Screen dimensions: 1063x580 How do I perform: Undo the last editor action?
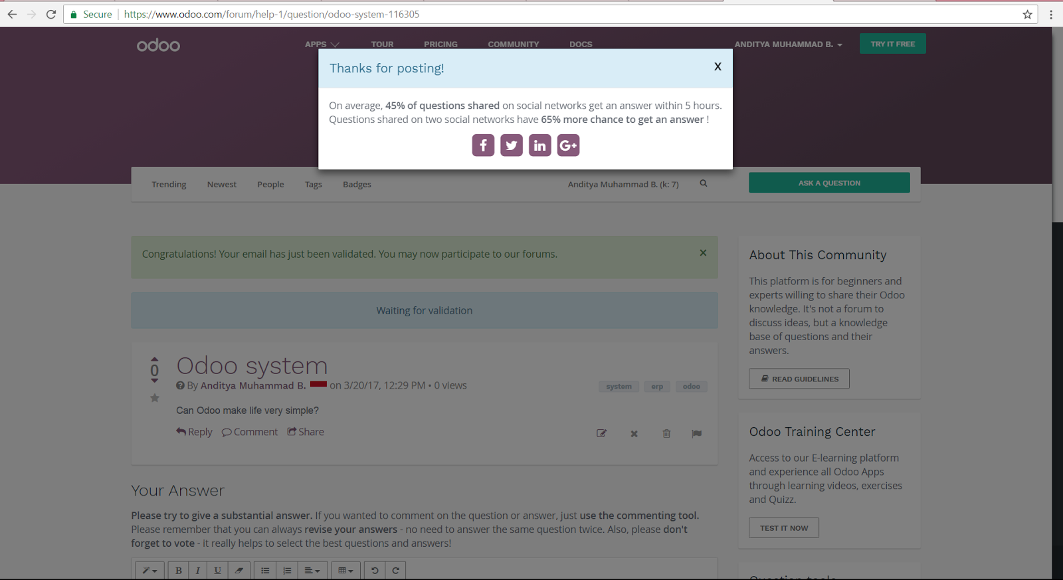[375, 571]
